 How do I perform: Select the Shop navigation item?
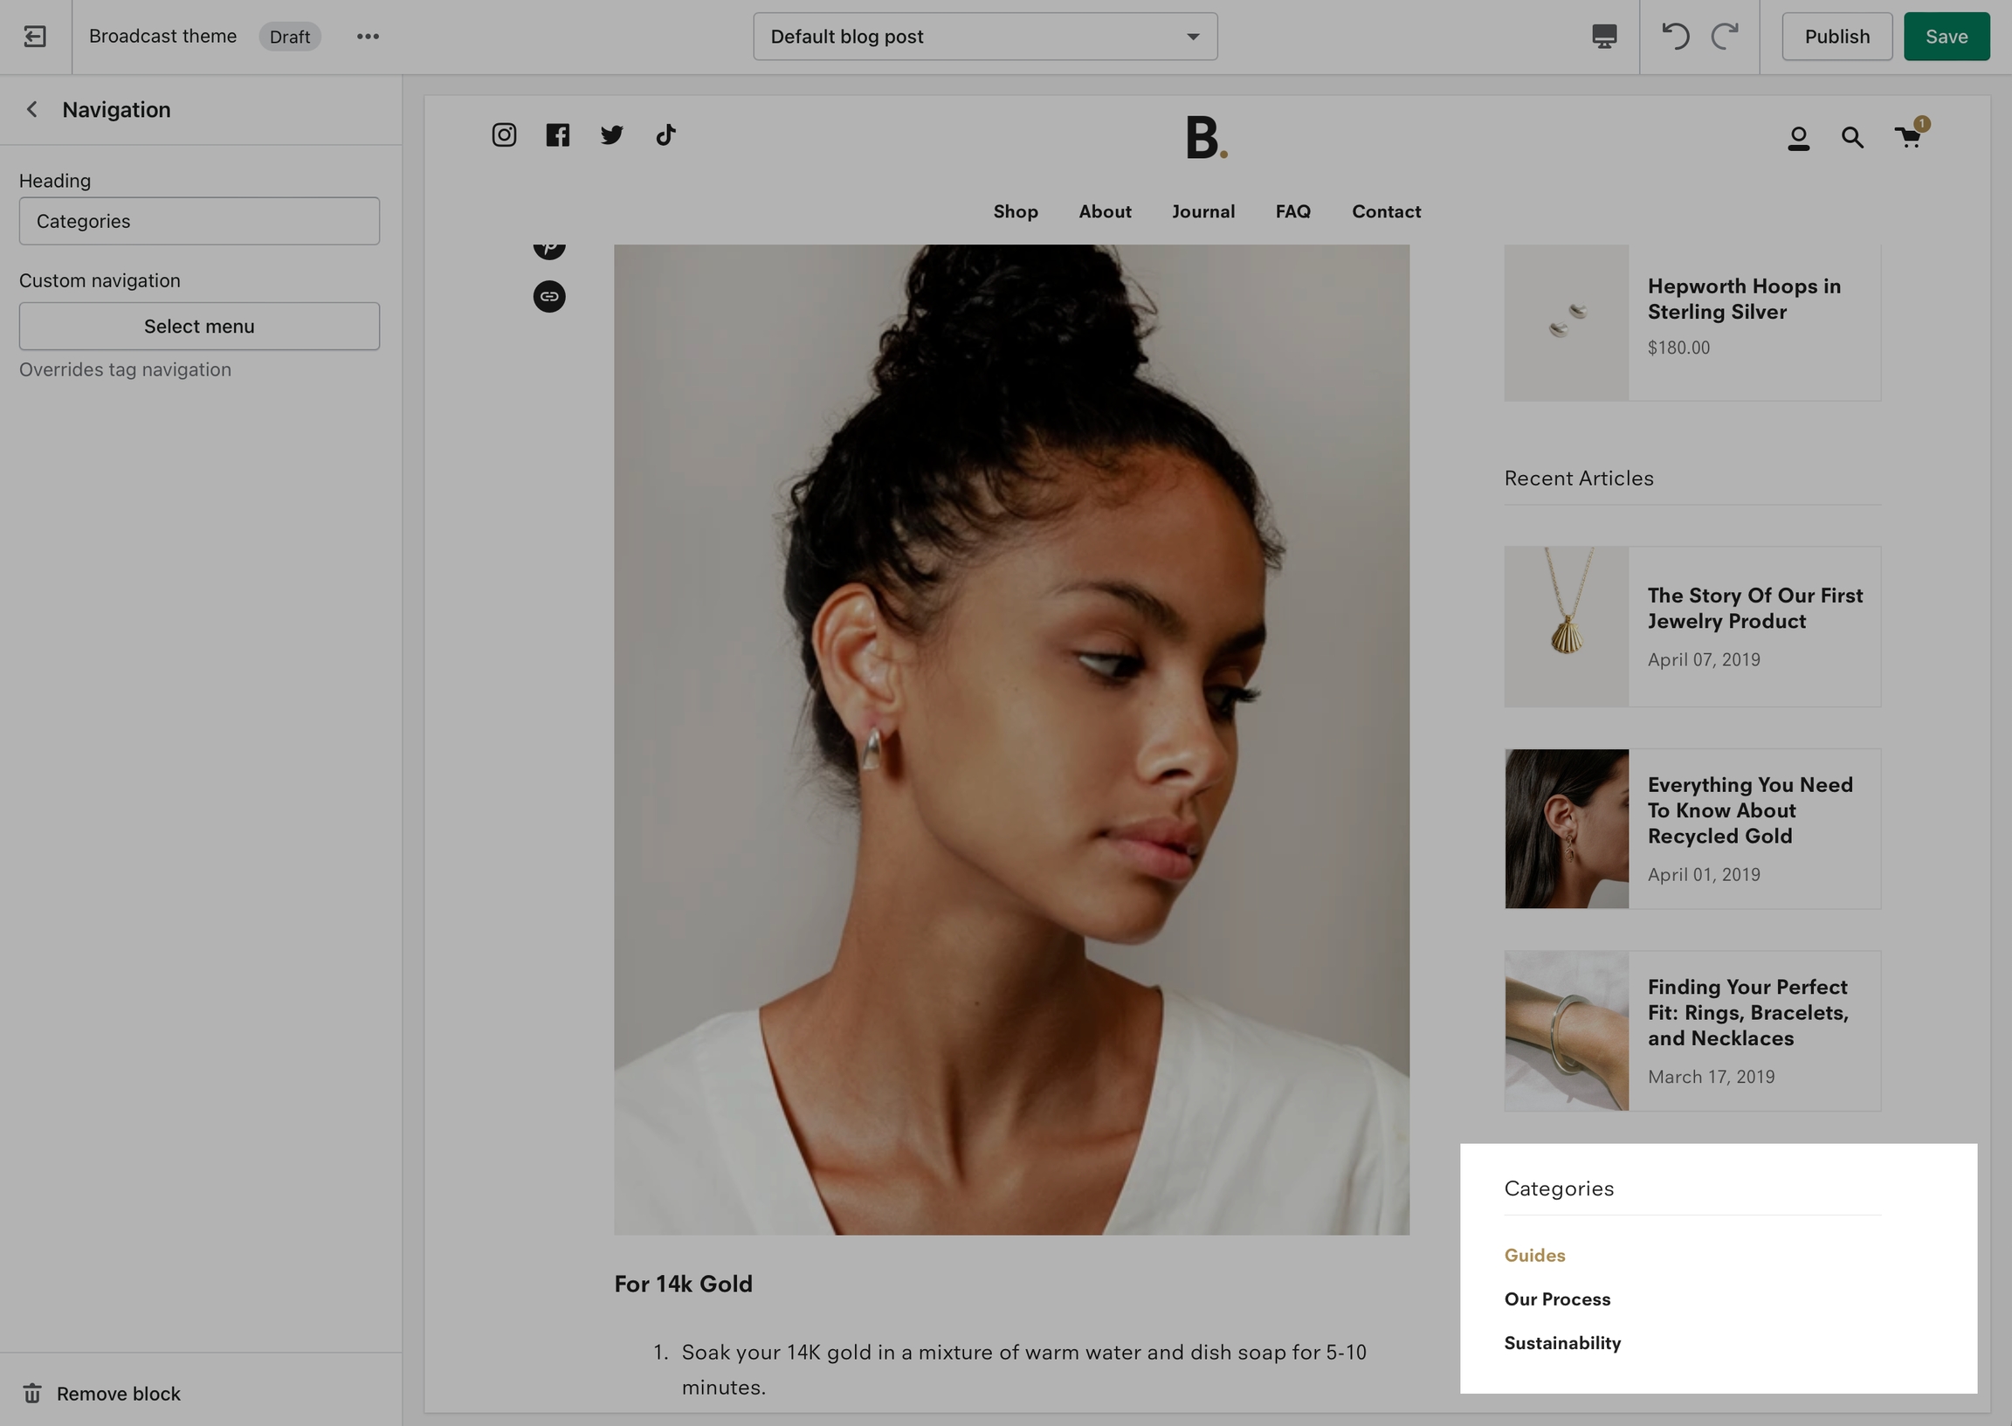pyautogui.click(x=1016, y=211)
